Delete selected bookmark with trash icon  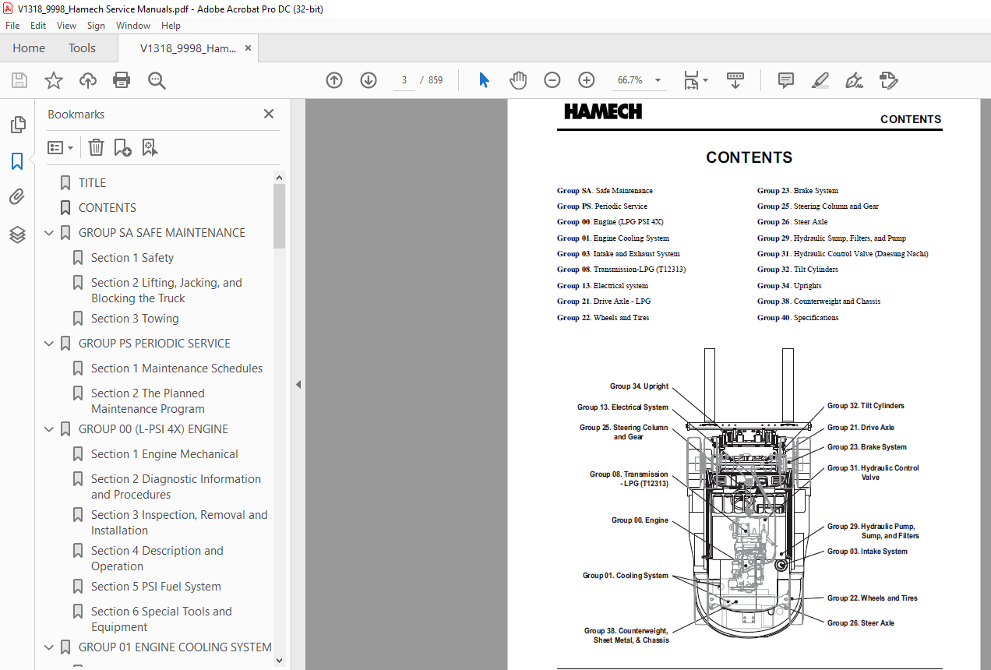pyautogui.click(x=96, y=147)
